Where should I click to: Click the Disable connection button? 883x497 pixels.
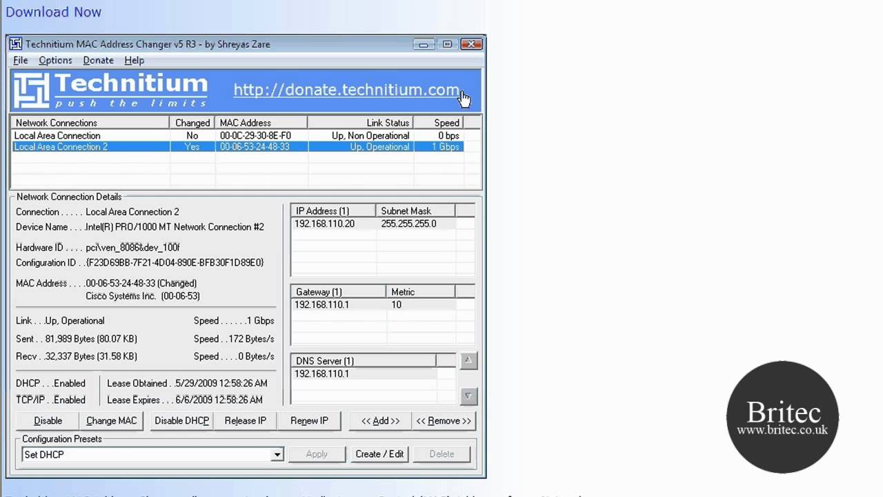[48, 420]
